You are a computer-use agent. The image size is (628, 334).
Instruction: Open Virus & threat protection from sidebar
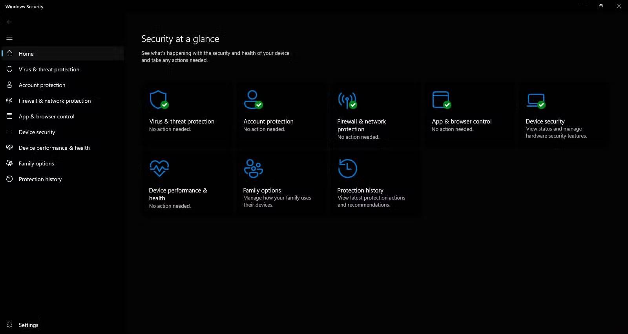point(63,69)
